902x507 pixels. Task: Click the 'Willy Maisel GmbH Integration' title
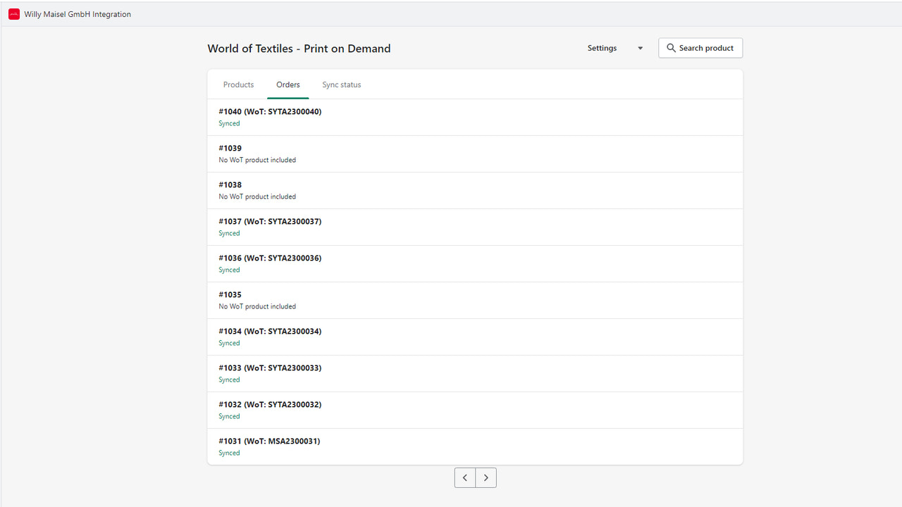78,14
